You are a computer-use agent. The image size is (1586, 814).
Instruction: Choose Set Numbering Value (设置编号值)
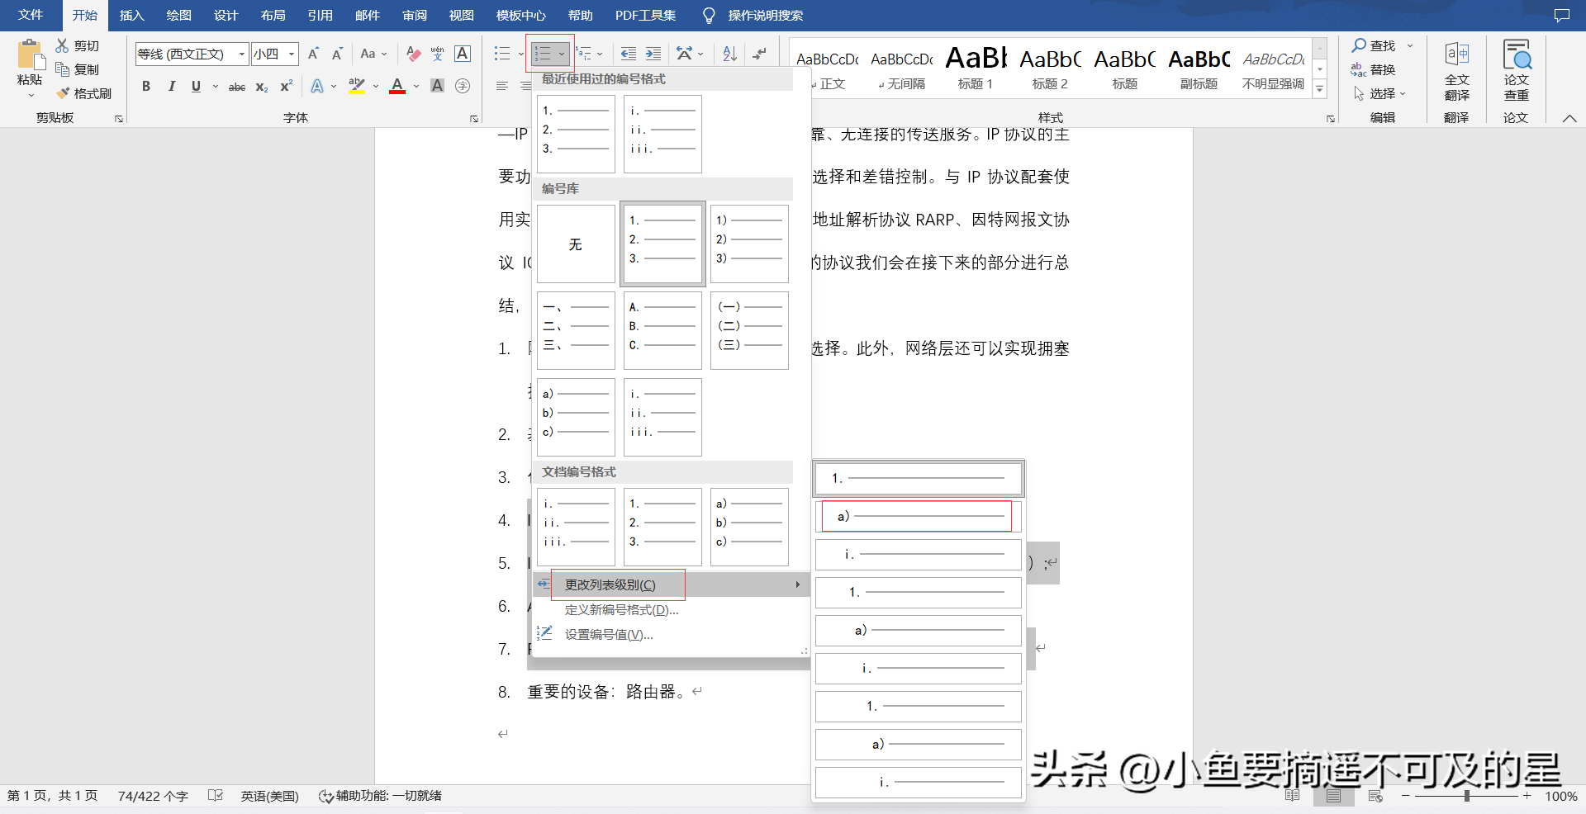tap(609, 634)
